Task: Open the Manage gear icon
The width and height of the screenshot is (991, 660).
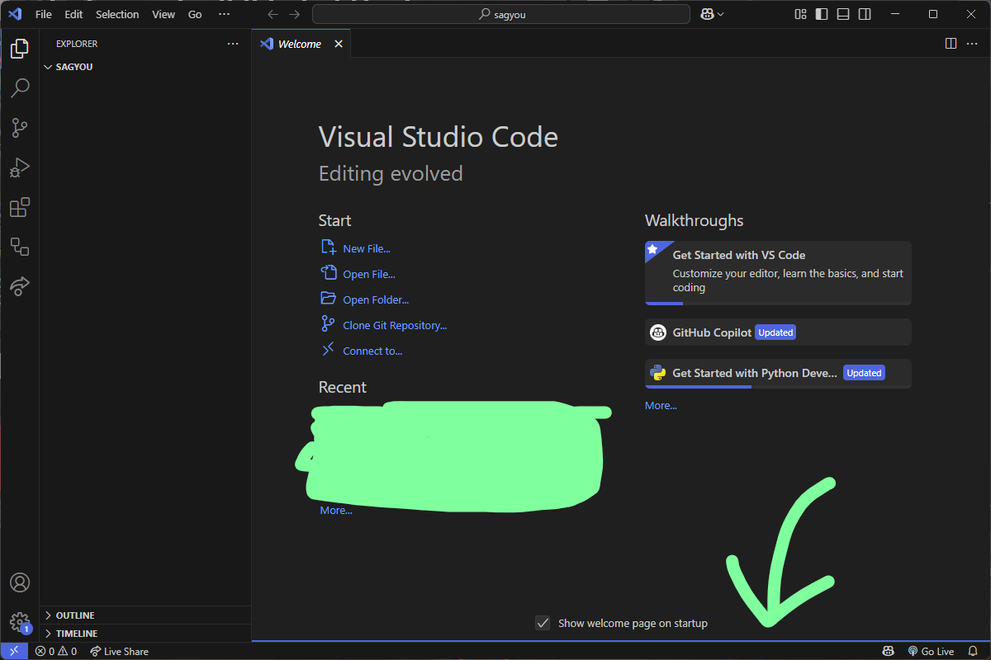Action: [20, 621]
